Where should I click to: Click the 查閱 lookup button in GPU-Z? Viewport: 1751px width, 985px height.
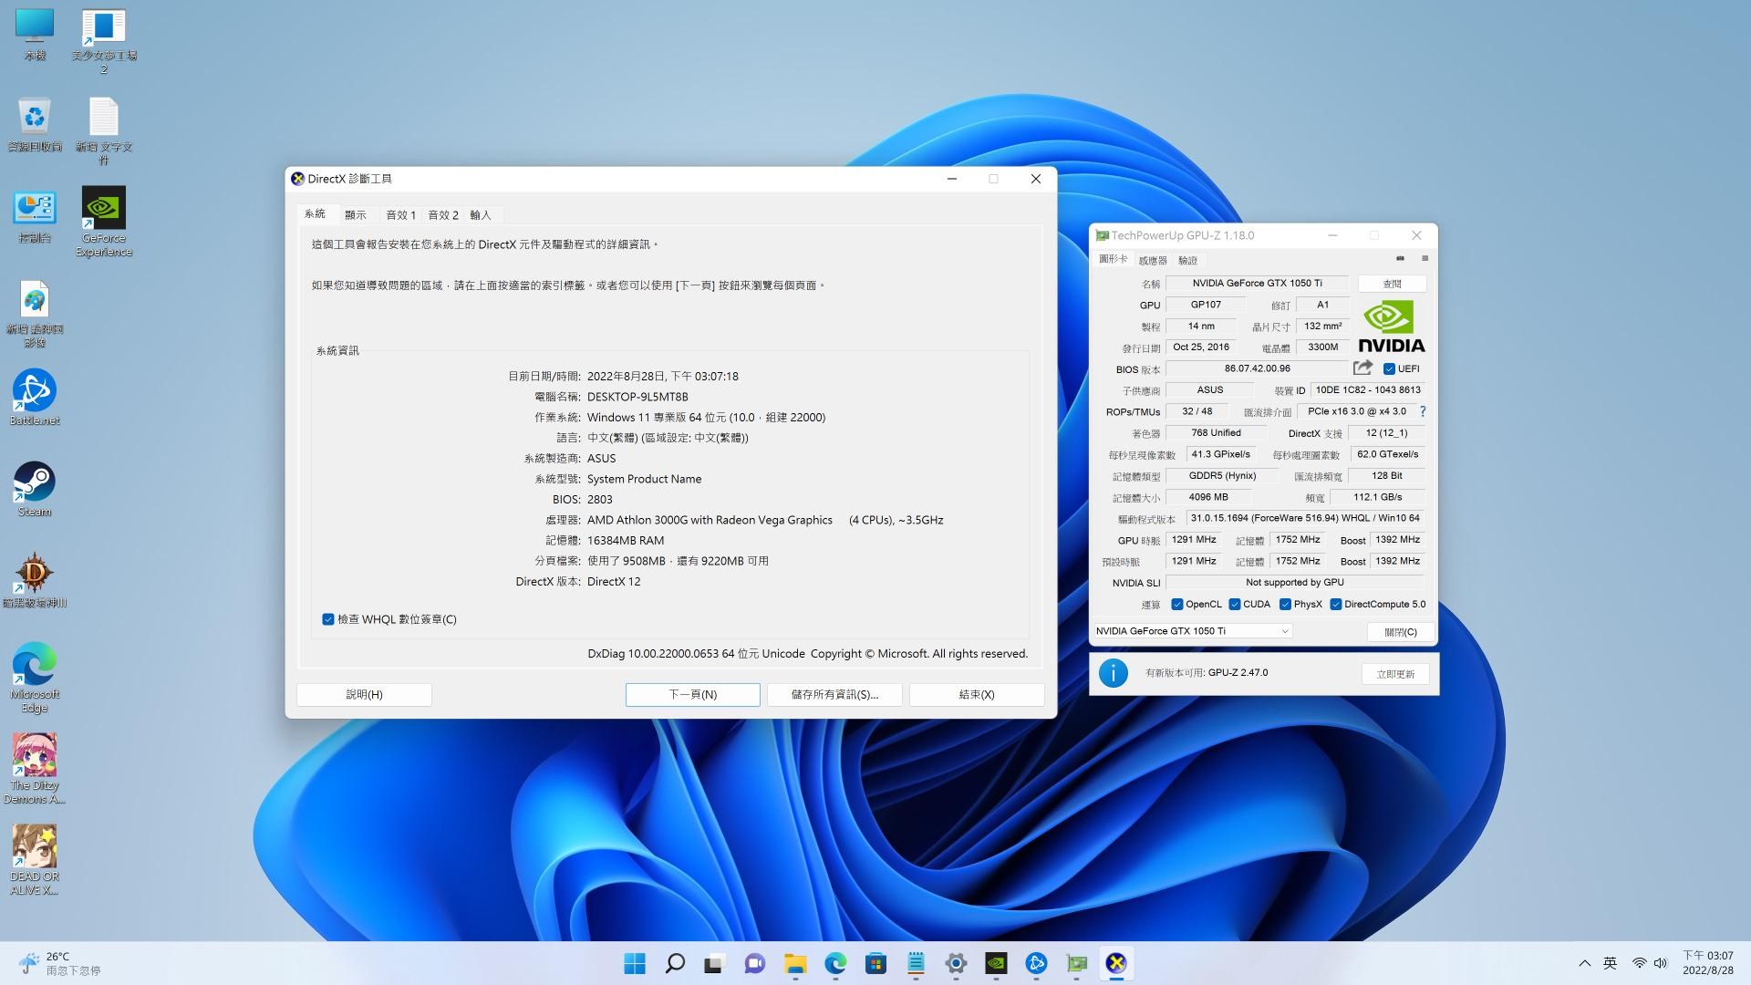1392,284
